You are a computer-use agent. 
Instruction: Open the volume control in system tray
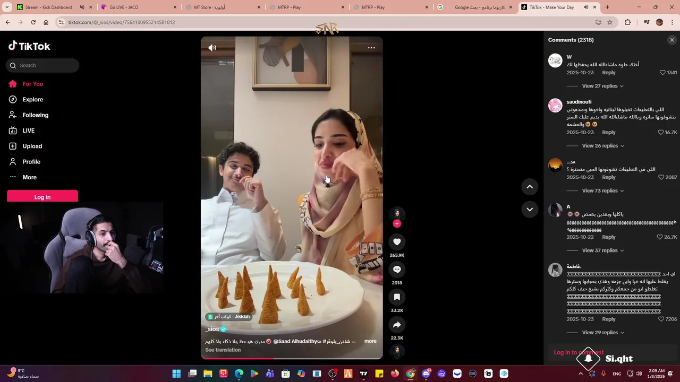tap(639, 374)
